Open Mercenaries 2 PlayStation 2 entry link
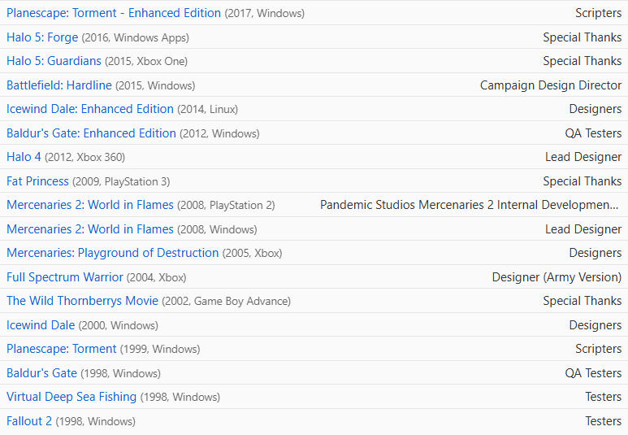 (x=90, y=205)
